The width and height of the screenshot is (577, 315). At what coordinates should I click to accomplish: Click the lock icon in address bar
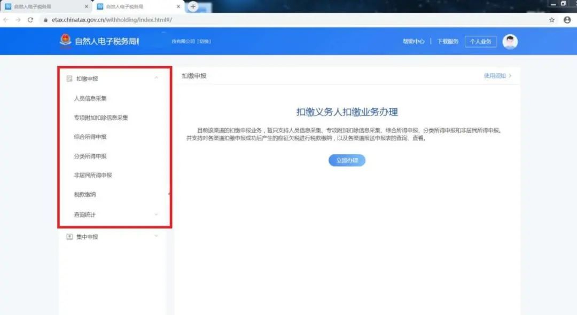(45, 20)
